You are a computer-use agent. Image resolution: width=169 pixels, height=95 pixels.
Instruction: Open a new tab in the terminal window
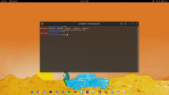click(x=42, y=24)
